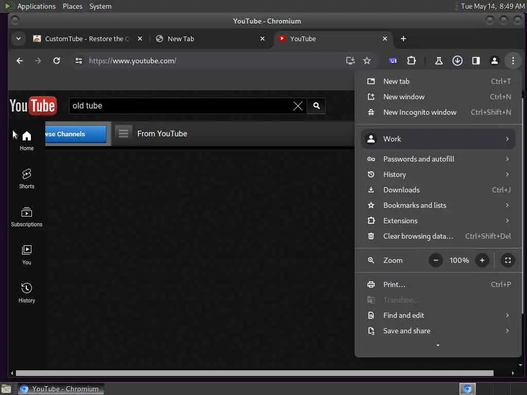Image resolution: width=527 pixels, height=395 pixels.
Task: Go to Home in YouTube sidebar
Action: tap(27, 141)
